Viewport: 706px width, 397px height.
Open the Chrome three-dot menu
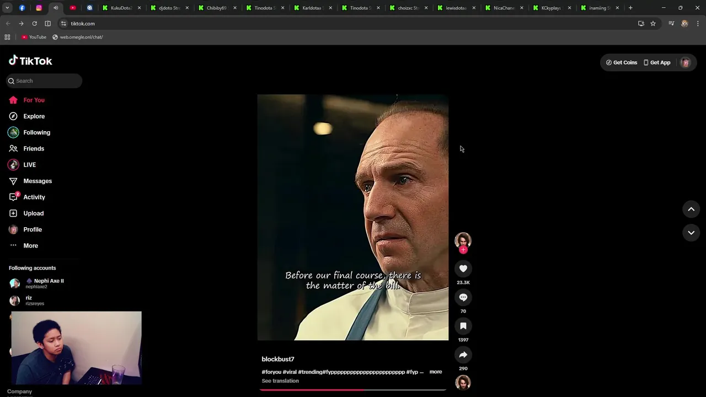coord(698,24)
